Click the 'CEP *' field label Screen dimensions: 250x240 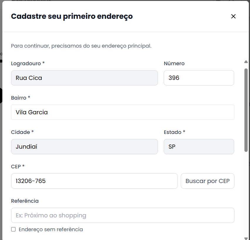pyautogui.click(x=18, y=167)
